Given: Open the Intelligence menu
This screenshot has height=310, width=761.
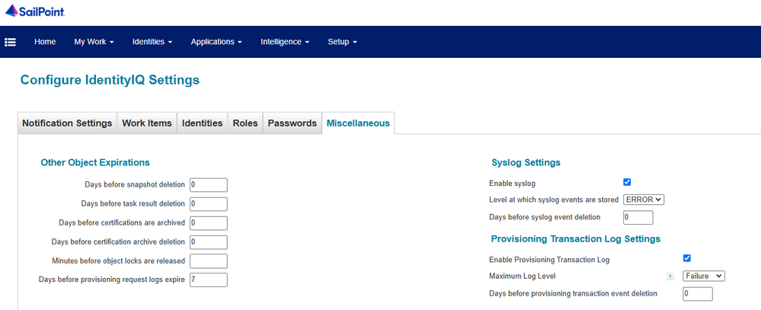Looking at the screenshot, I should [285, 41].
